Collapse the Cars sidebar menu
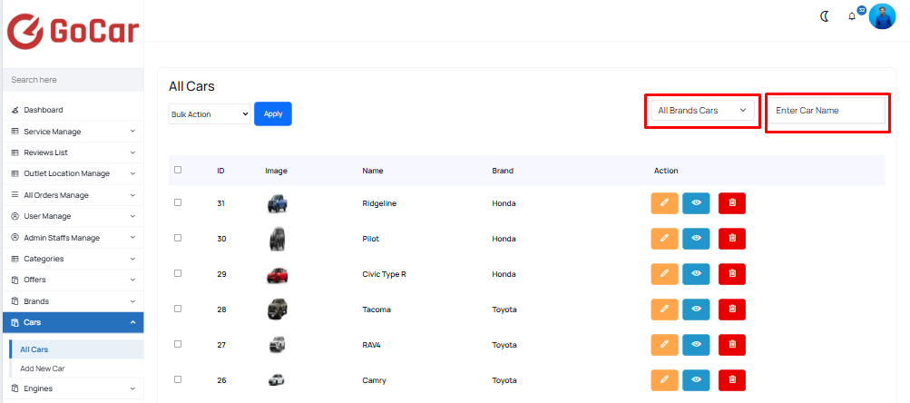 point(73,322)
